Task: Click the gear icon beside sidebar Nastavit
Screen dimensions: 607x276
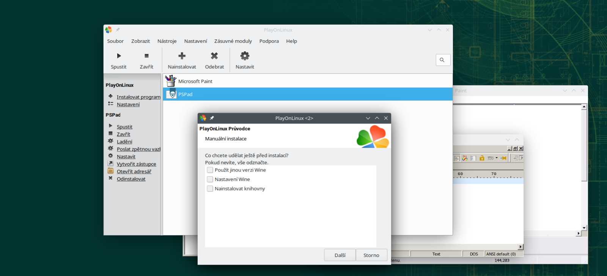Action: click(110, 156)
